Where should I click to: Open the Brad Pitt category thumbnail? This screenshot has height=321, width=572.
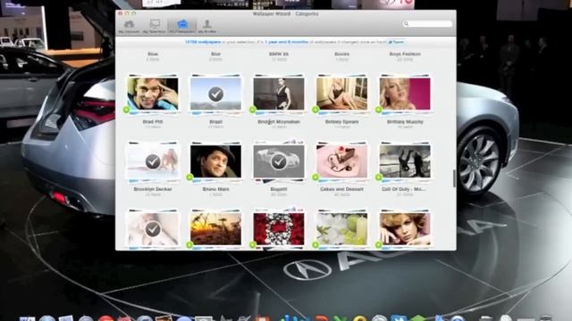[x=153, y=94]
